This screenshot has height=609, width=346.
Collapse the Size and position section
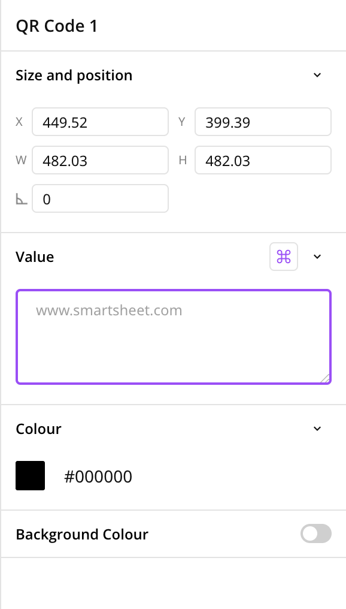tap(317, 75)
